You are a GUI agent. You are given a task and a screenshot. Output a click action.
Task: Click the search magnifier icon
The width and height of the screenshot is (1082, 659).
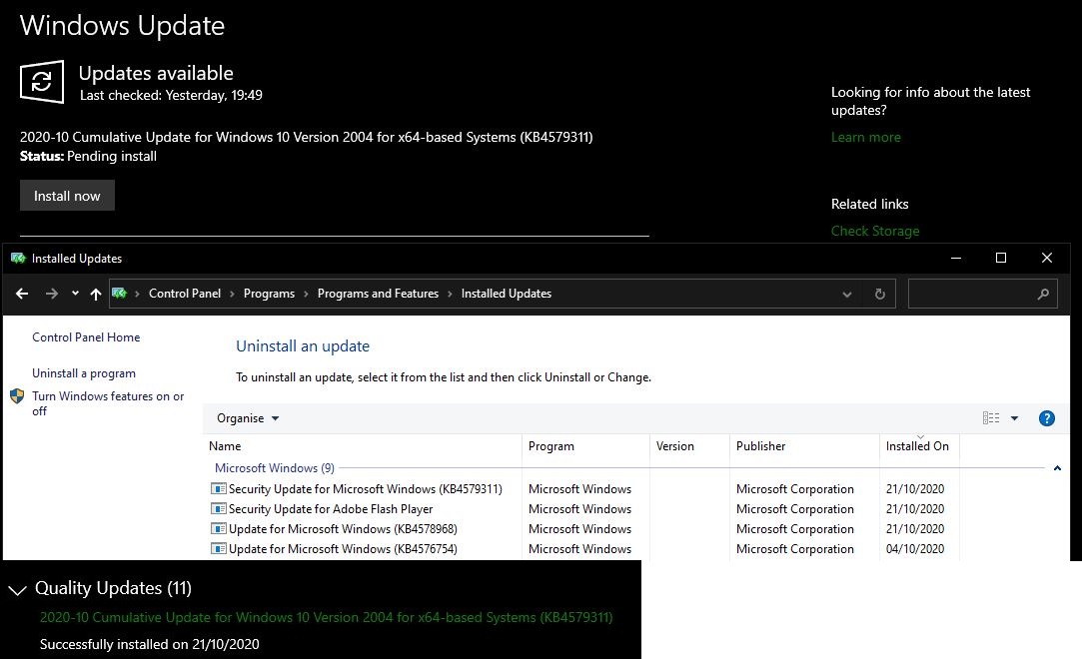pyautogui.click(x=1043, y=294)
